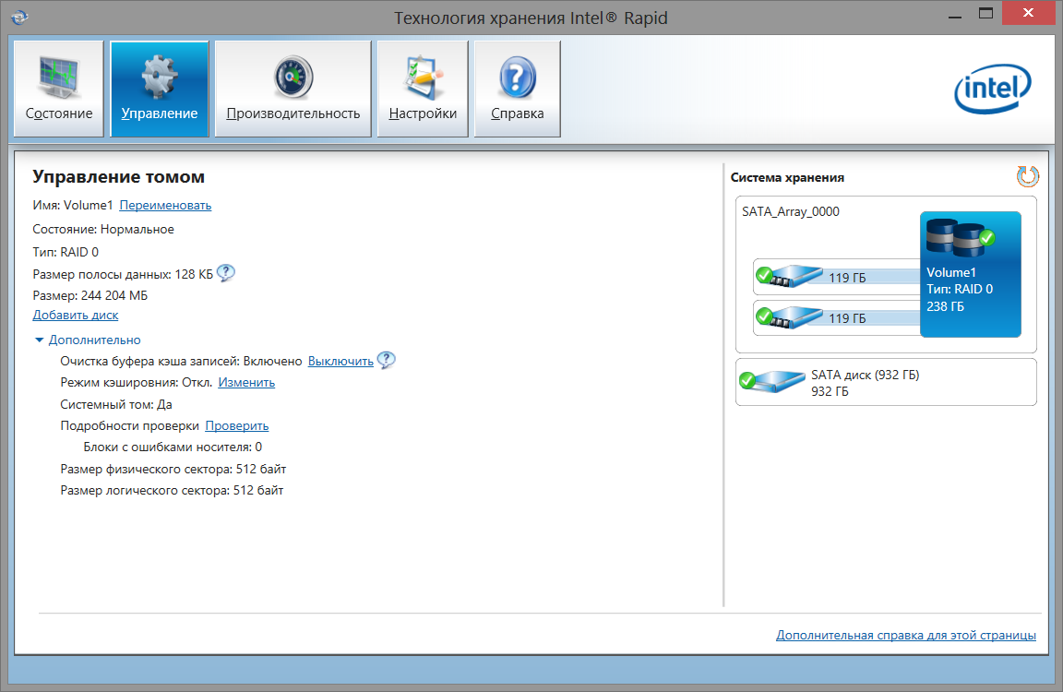Click the Система хранения heading
Screen dimensions: 1063x692
pos(787,177)
